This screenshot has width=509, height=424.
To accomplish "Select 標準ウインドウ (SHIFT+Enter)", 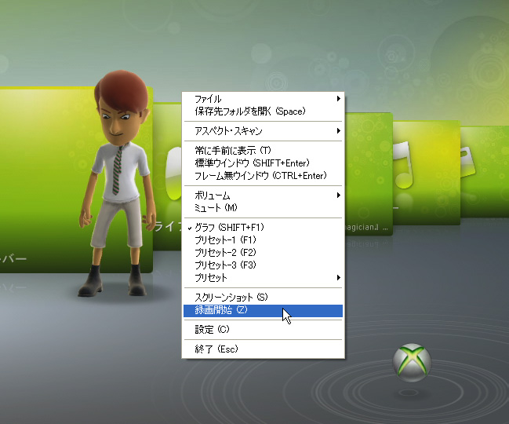I will (263, 163).
